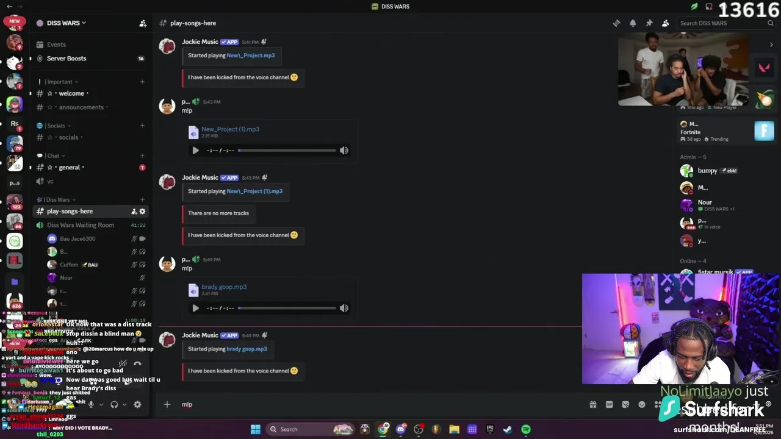Screen dimensions: 781x439
Task: Mute New_Project (1).mp3 volume icon
Action: (x=344, y=151)
